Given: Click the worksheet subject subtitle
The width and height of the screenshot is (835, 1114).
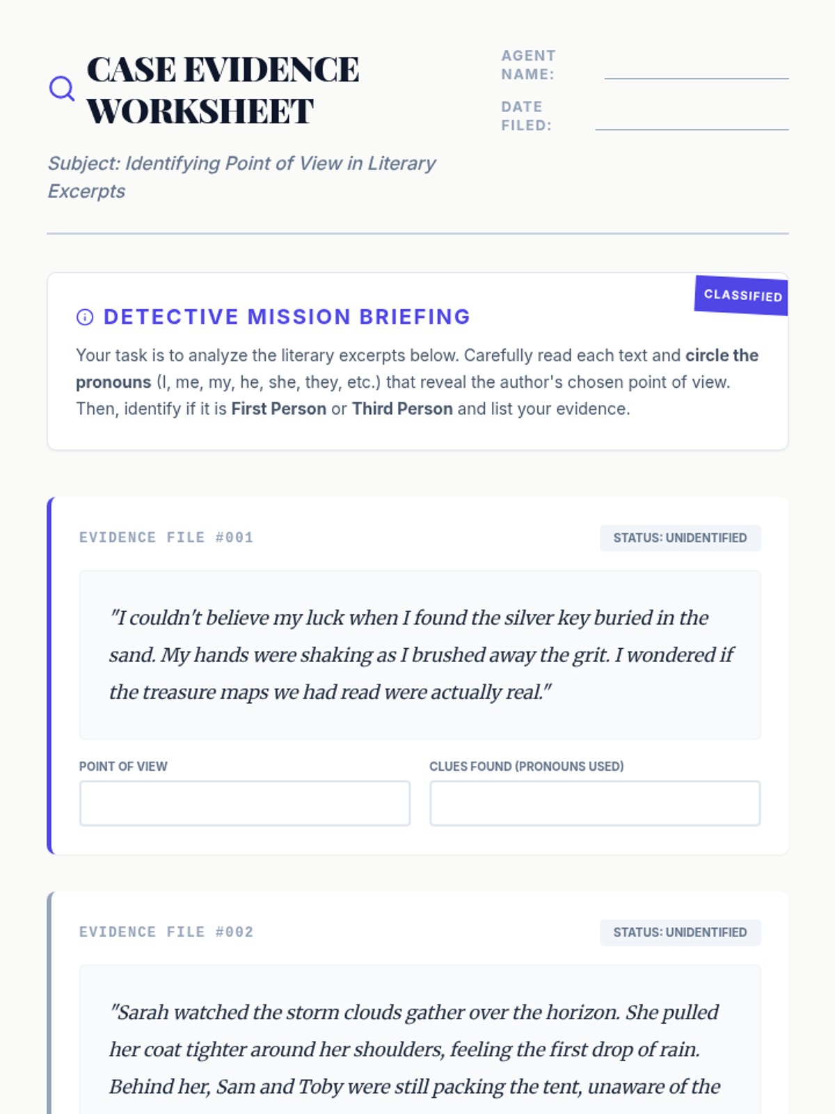Looking at the screenshot, I should pyautogui.click(x=241, y=177).
